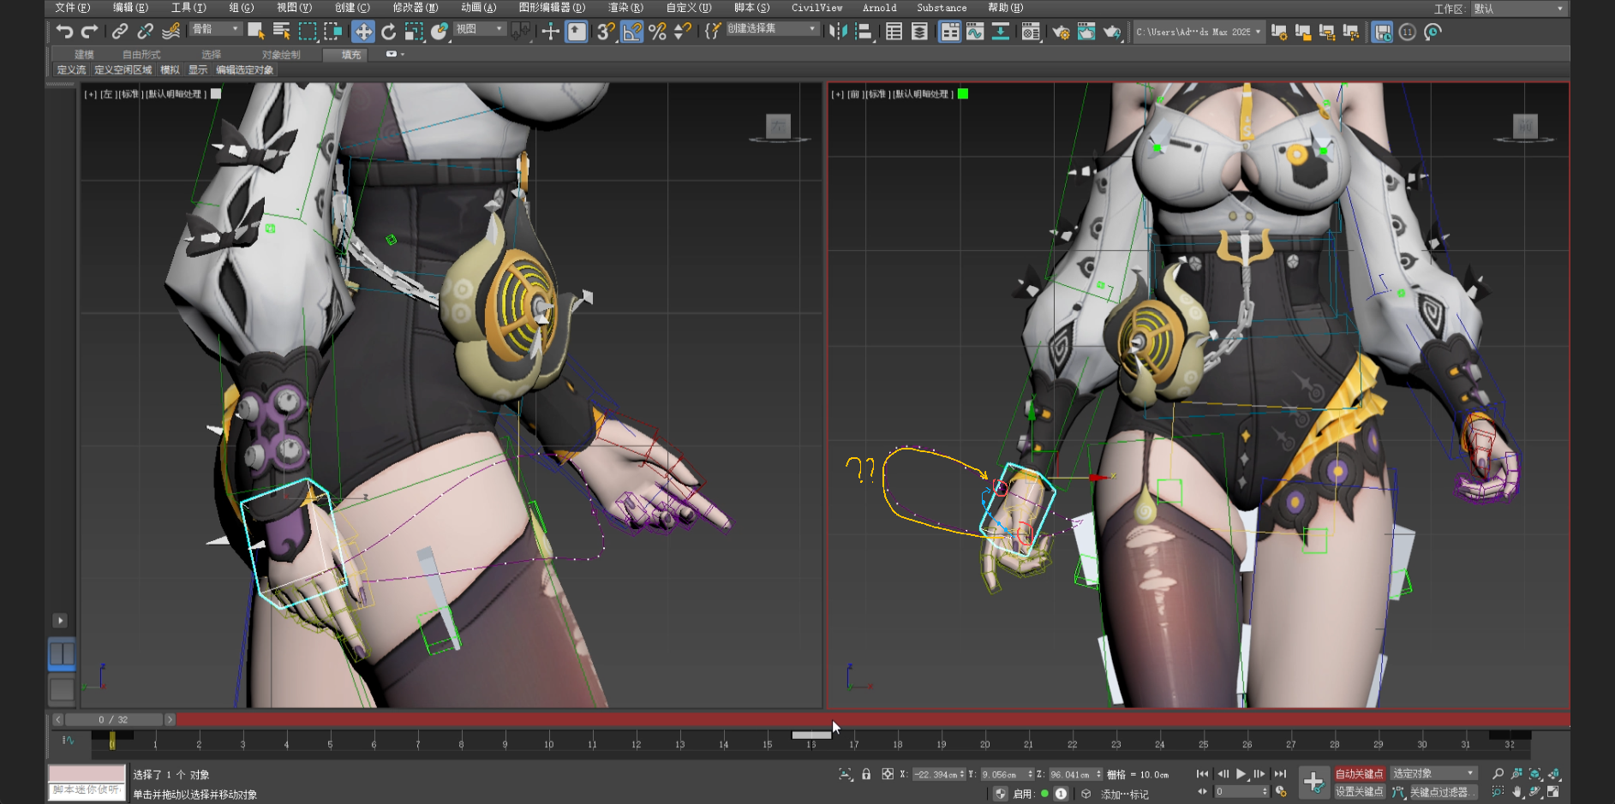Open the 选定对象 key filter dropdown
The width and height of the screenshot is (1615, 804).
(1433, 774)
